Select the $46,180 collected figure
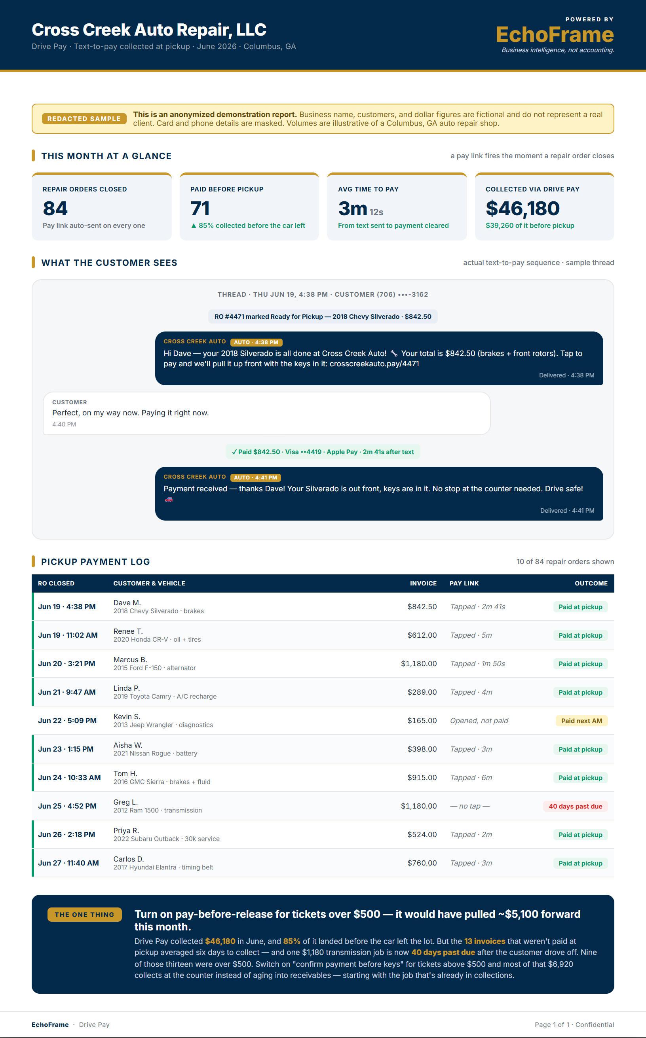Viewport: 646px width, 1038px height. 522,208
